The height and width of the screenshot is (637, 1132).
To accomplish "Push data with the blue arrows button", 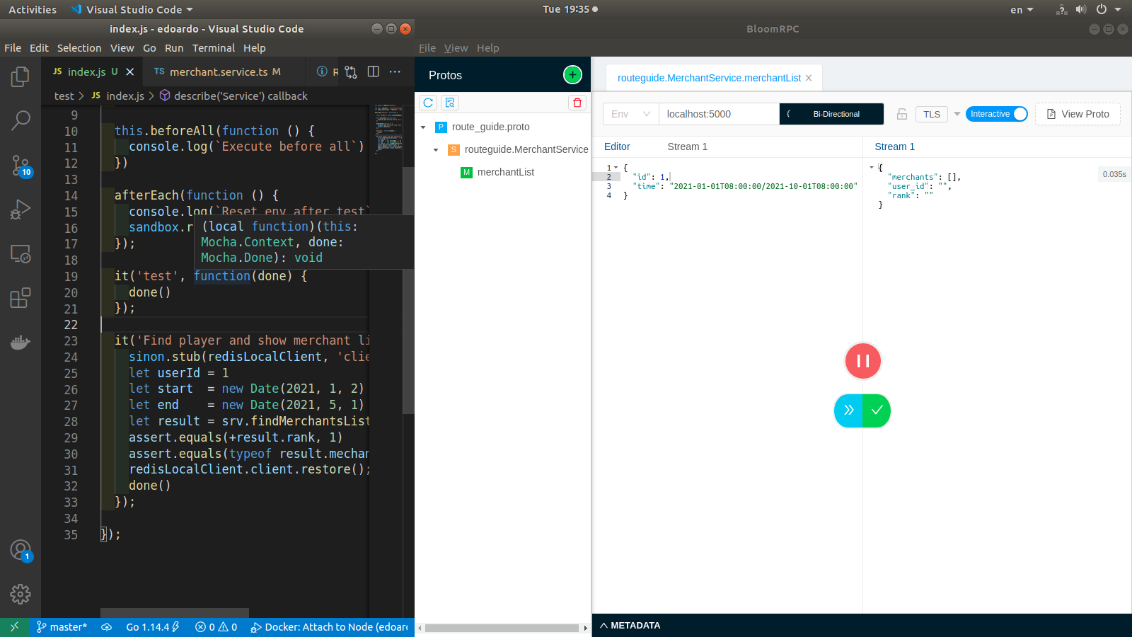I will coord(848,411).
